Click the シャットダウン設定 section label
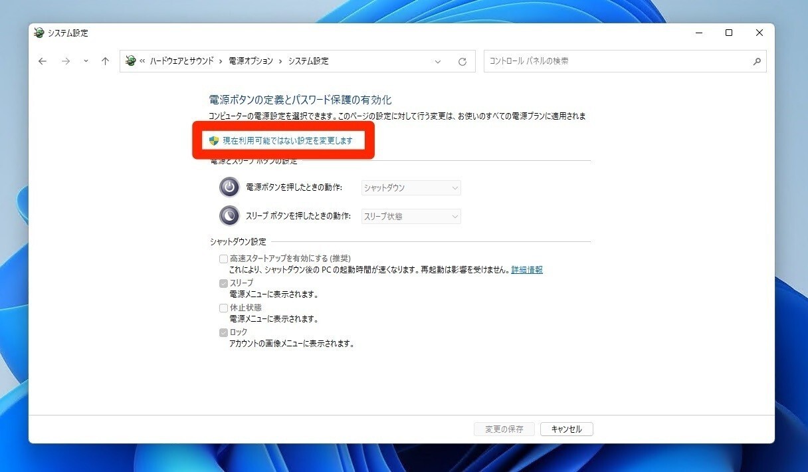Viewport: 808px width, 472px height. pyautogui.click(x=238, y=242)
